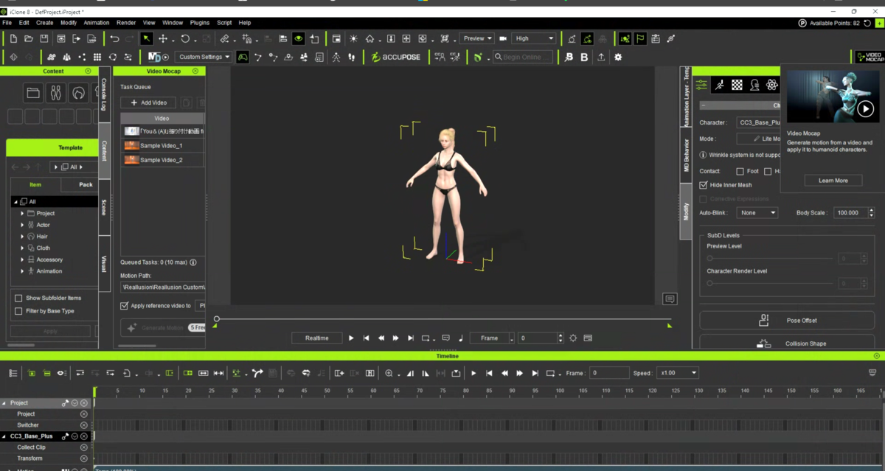Open the Custom Settings dropdown

(204, 57)
